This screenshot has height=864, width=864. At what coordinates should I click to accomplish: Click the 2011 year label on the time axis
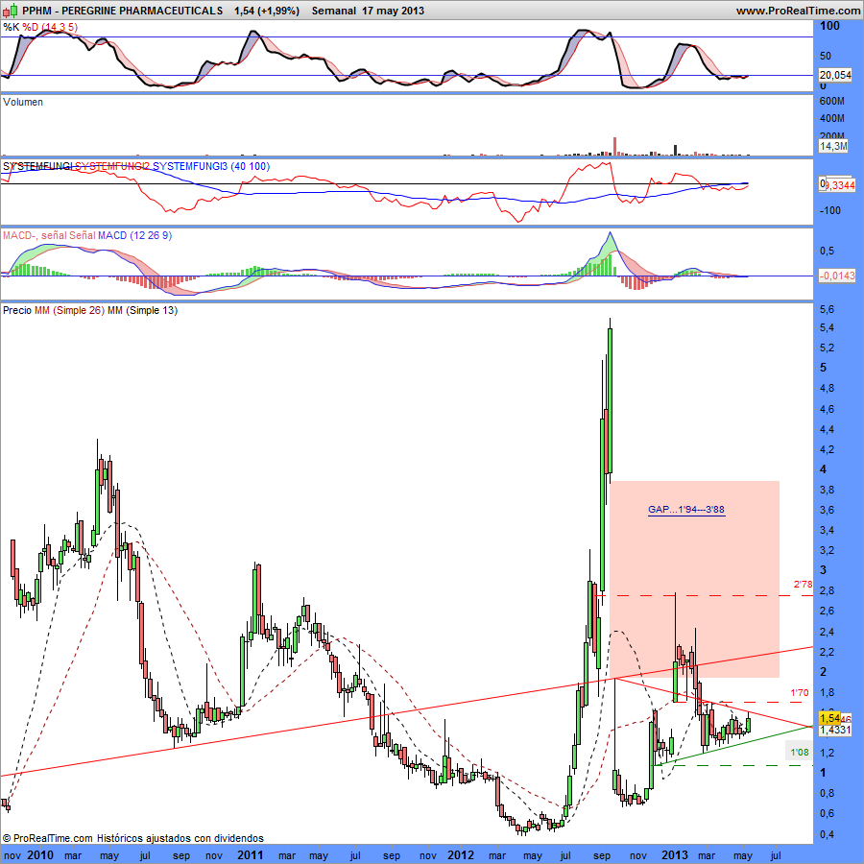tap(251, 855)
